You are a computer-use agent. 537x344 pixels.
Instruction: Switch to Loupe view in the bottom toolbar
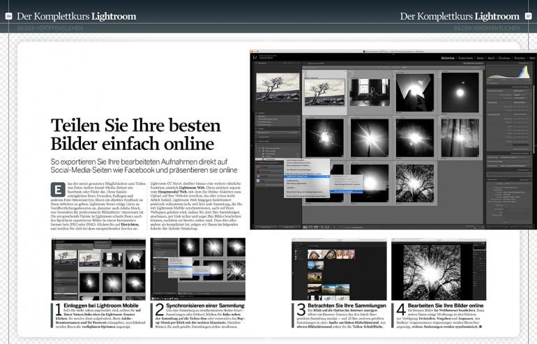tap(310, 227)
